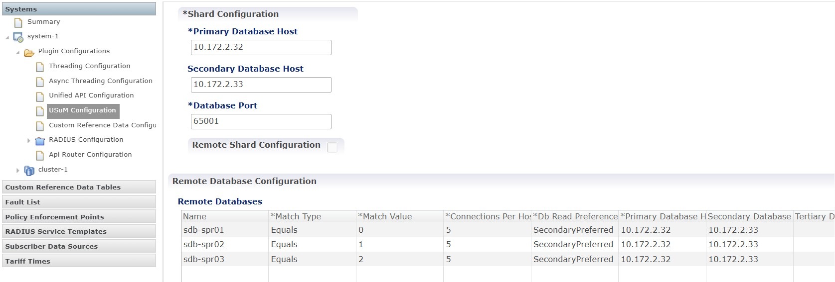Collapse the system-1 tree node
Image resolution: width=835 pixels, height=282 pixels.
[7, 37]
